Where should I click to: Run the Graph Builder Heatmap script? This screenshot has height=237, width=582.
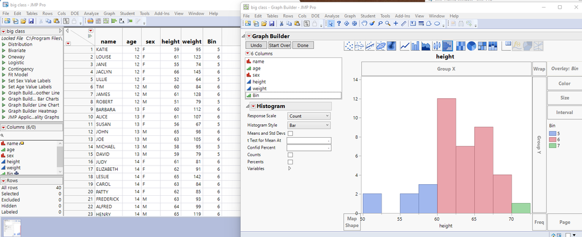click(33, 111)
